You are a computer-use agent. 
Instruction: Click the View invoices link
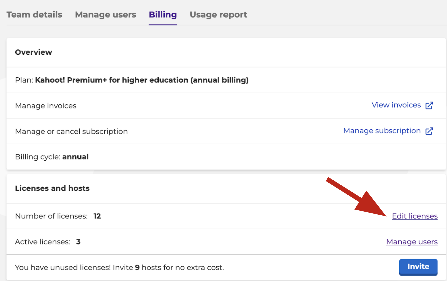coord(396,105)
